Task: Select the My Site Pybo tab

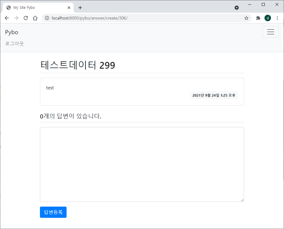Action: point(38,8)
